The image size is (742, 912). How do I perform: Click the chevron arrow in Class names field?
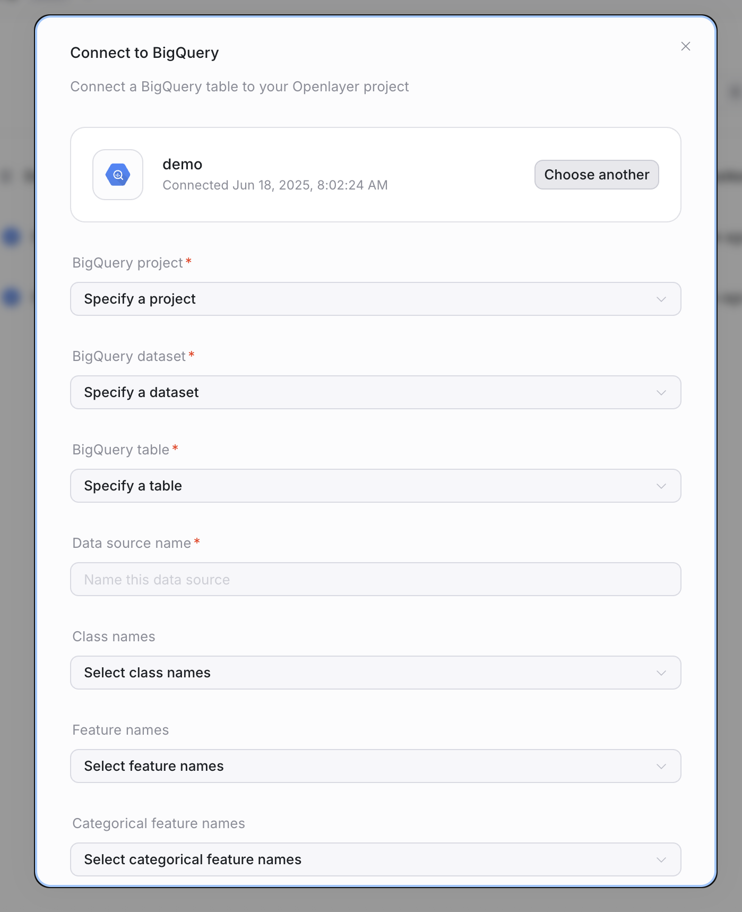coord(661,673)
